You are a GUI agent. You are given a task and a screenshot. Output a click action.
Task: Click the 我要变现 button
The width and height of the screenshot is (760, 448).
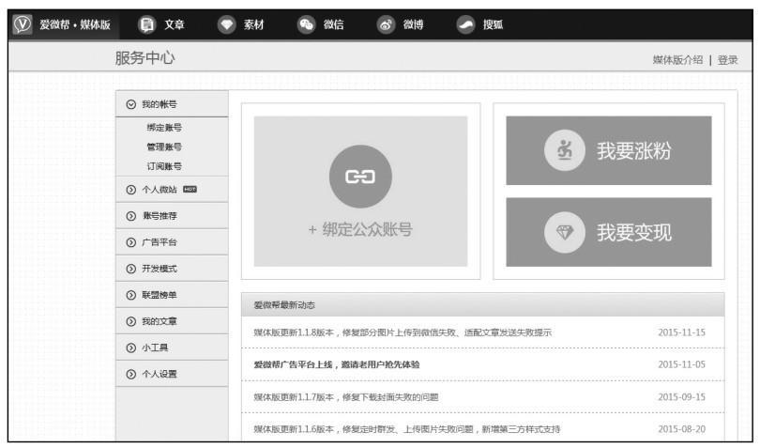tap(609, 232)
